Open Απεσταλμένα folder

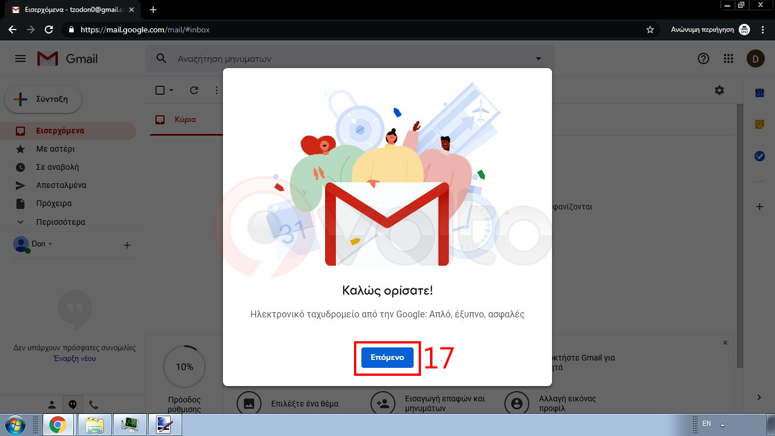pos(68,185)
